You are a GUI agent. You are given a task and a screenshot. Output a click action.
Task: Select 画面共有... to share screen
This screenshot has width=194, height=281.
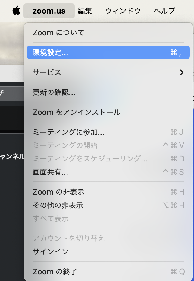click(50, 172)
